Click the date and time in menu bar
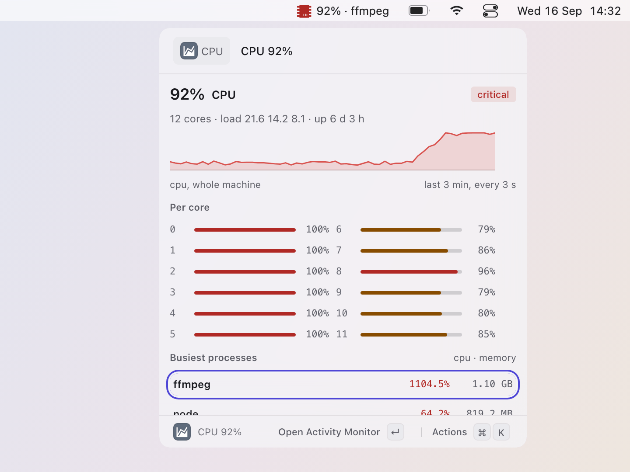This screenshot has height=472, width=630. (x=569, y=11)
